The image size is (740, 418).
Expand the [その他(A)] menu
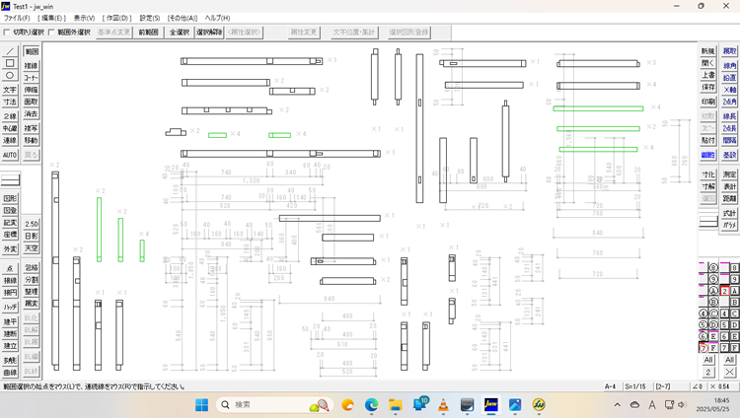coord(182,18)
